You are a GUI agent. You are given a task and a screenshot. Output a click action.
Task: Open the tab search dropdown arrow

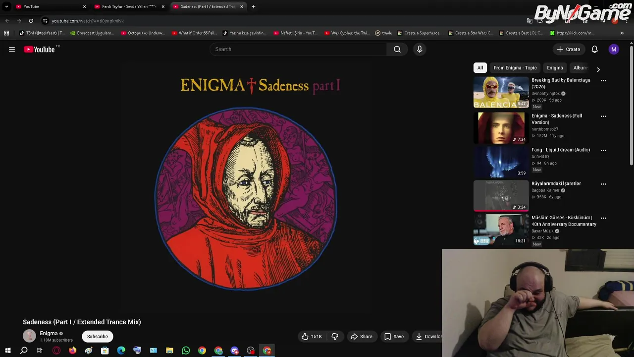[x=6, y=6]
